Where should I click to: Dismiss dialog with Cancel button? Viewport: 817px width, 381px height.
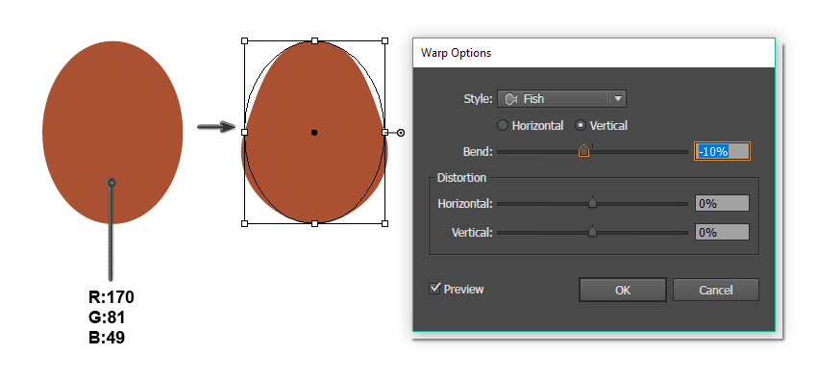(x=715, y=290)
